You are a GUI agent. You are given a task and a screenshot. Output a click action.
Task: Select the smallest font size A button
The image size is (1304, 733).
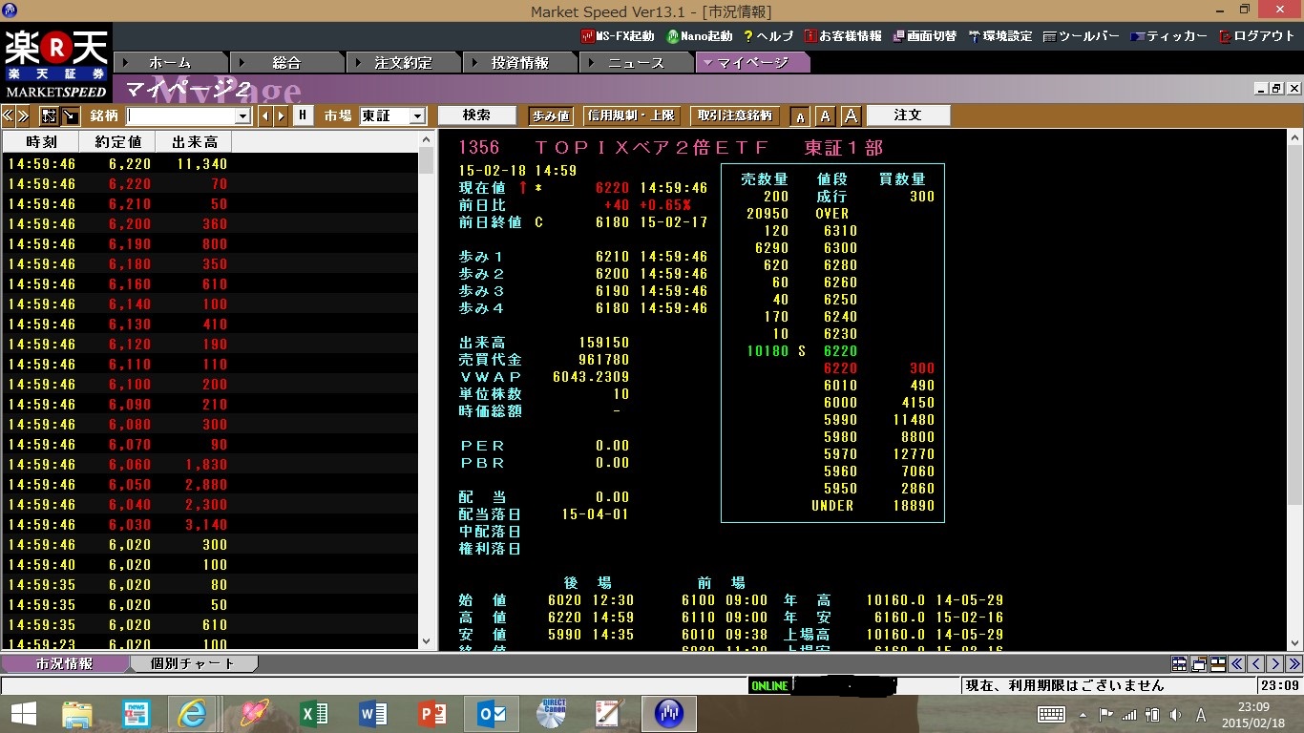(800, 116)
